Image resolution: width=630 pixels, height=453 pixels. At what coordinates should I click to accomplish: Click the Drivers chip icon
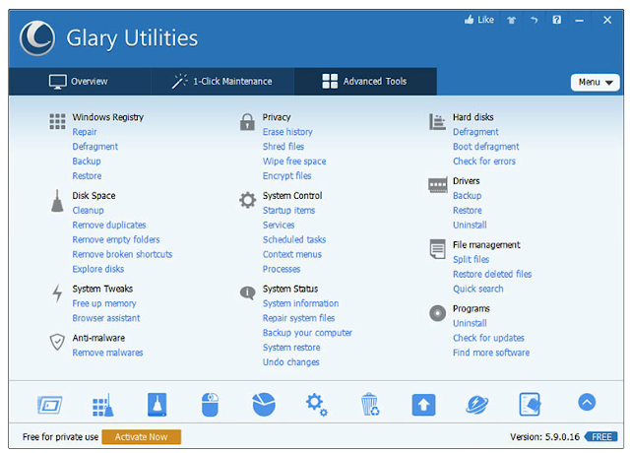(437, 185)
